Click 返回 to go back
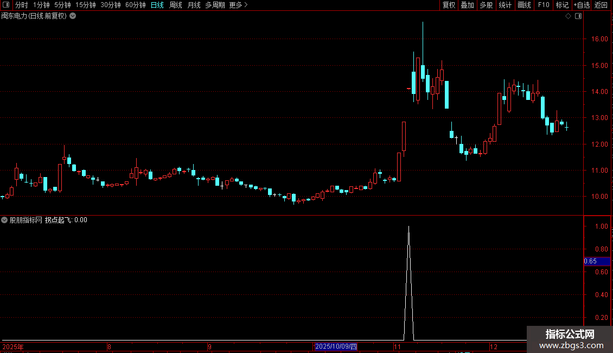 pyautogui.click(x=601, y=5)
